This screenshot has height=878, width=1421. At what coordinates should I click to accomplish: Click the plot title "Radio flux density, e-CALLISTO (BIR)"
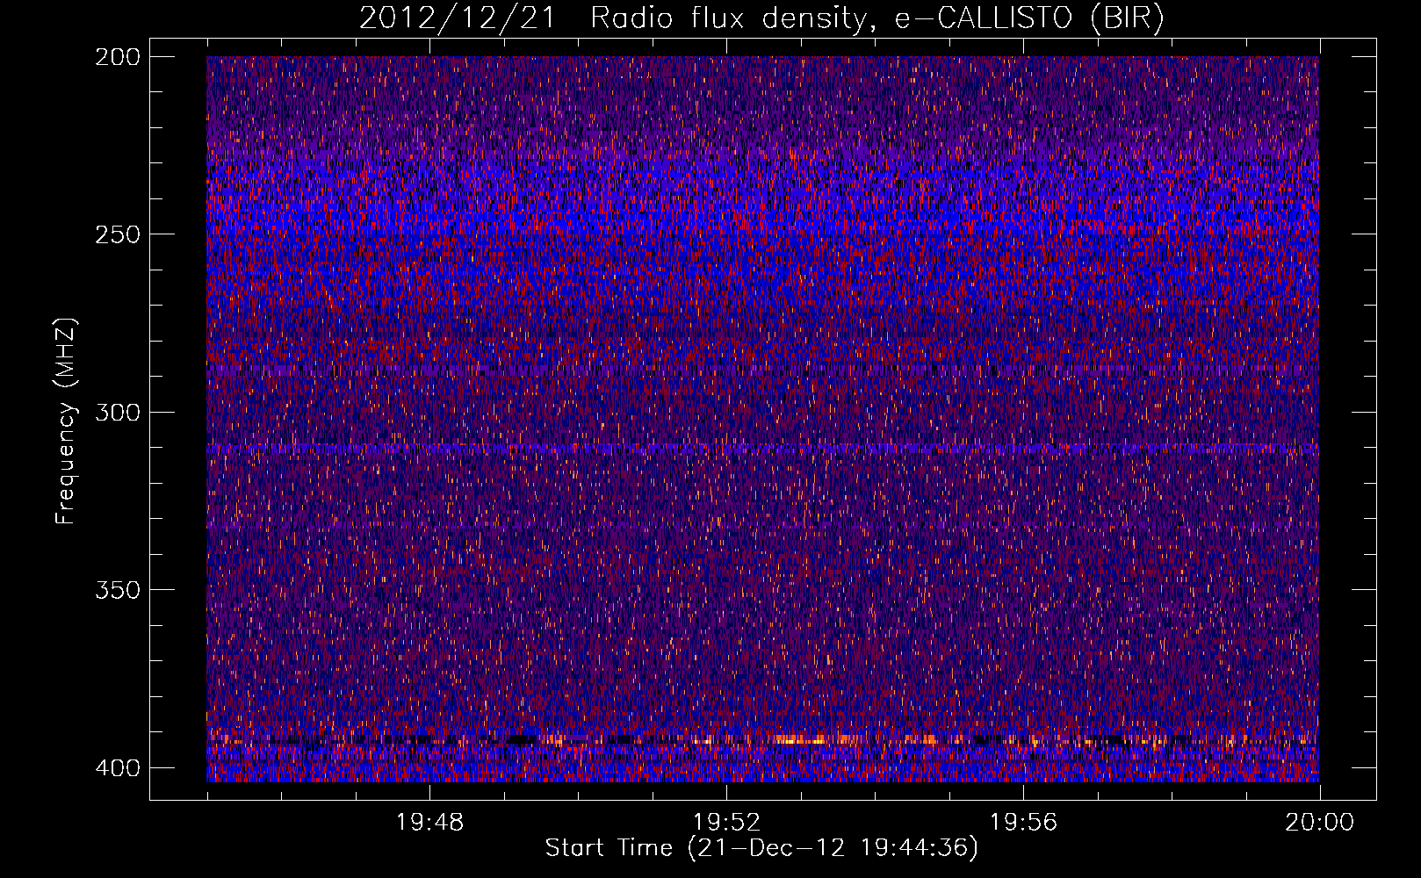tap(876, 18)
